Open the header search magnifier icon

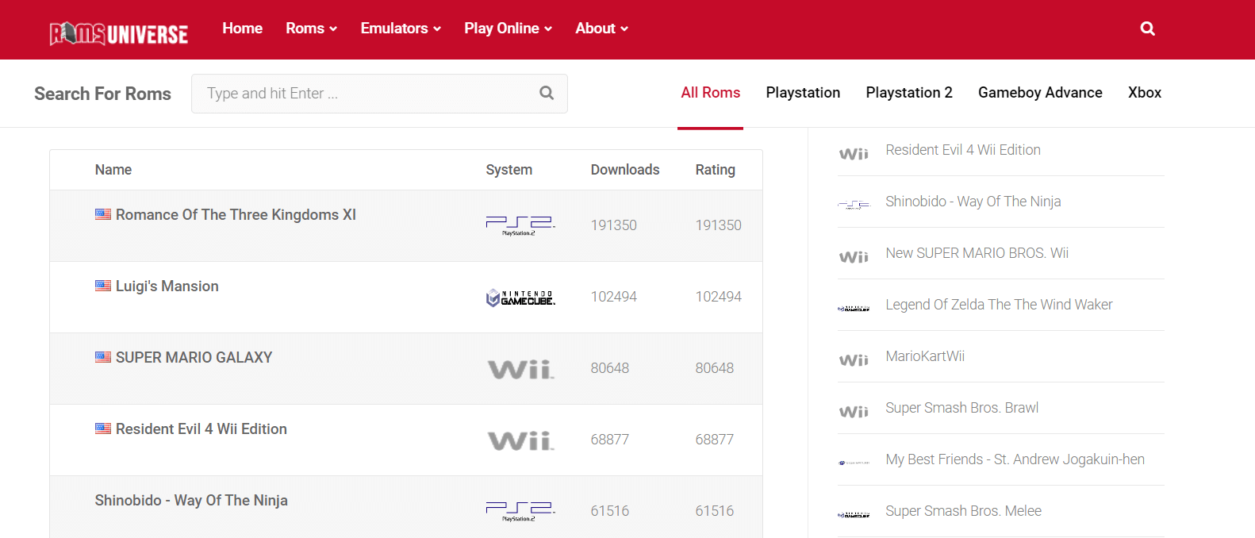(1147, 29)
